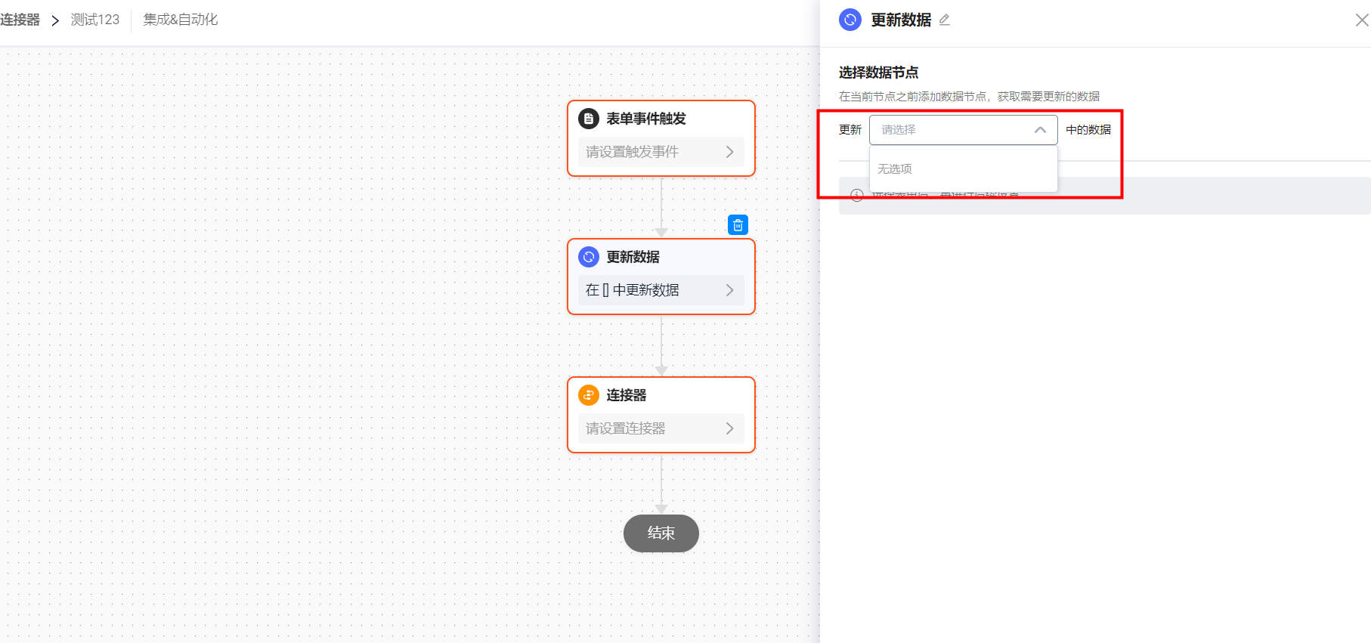Close the 更新数据 settings panel

[1361, 20]
